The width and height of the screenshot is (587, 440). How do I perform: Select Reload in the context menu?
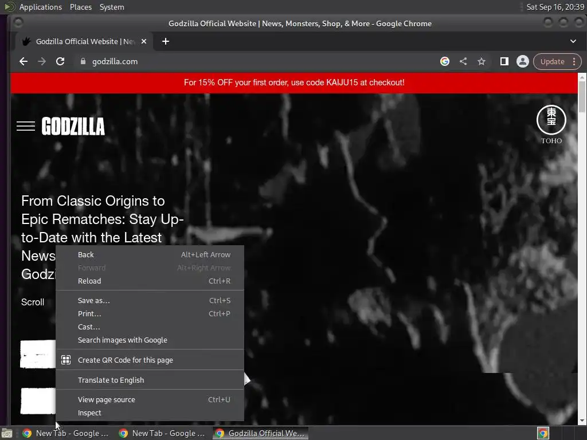[150, 281]
